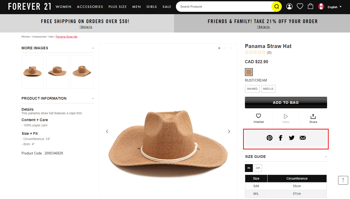This screenshot has width=350, height=199.
Task: Open the shopping bag icon in header
Action: coord(310,6)
